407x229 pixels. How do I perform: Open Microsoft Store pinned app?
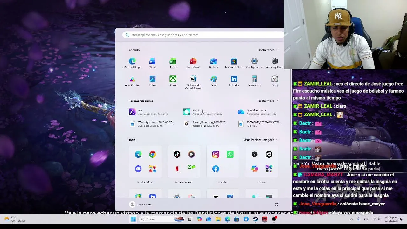pos(234,63)
